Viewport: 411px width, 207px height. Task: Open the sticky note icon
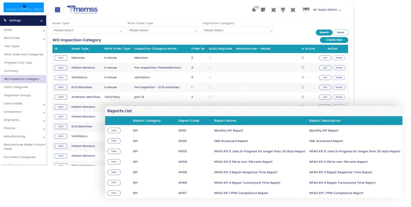click(x=263, y=10)
